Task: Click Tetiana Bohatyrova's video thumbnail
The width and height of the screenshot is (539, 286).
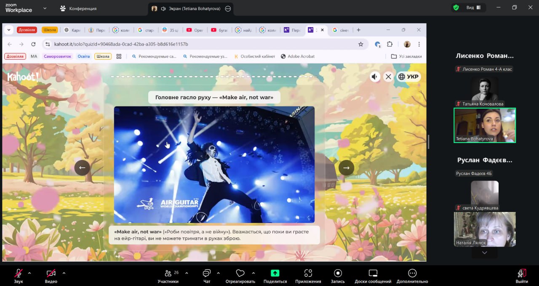Action: [484, 125]
